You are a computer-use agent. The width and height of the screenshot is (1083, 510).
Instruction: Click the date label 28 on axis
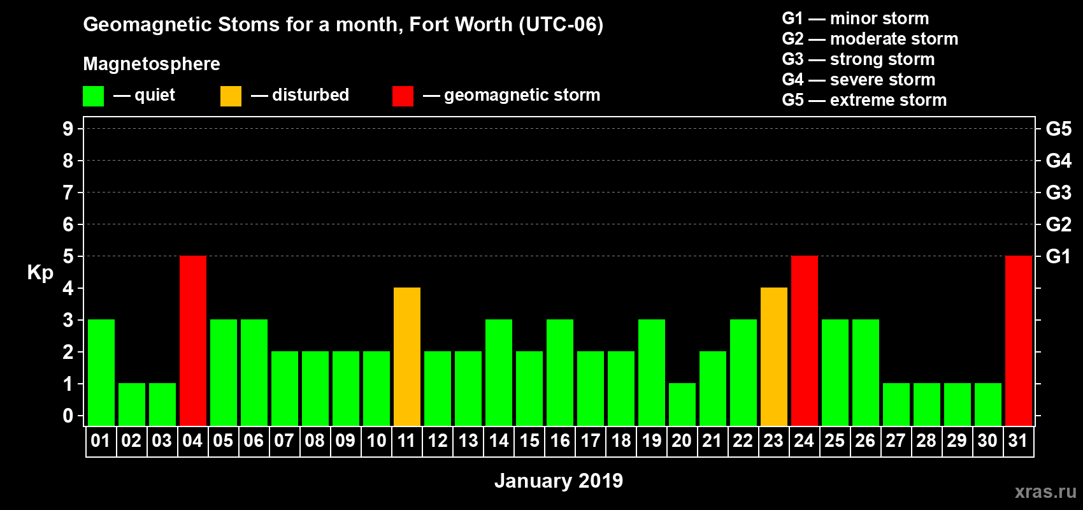click(x=926, y=441)
